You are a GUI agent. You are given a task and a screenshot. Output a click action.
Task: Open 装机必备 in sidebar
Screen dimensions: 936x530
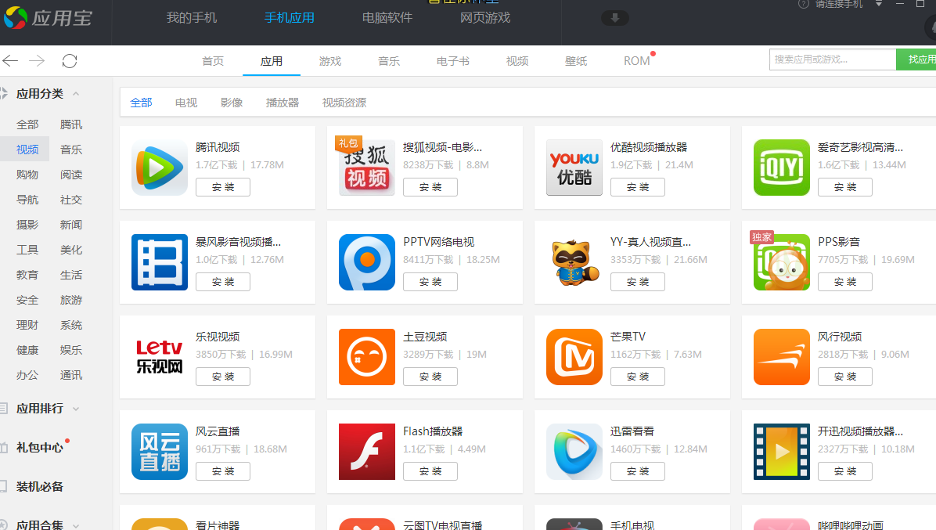pyautogui.click(x=39, y=486)
